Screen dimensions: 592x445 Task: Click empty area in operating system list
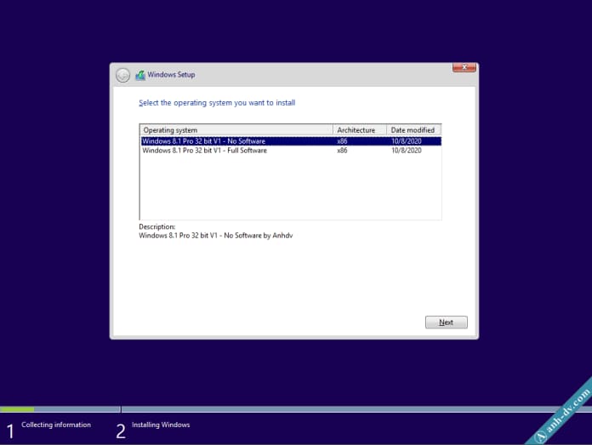click(x=289, y=191)
